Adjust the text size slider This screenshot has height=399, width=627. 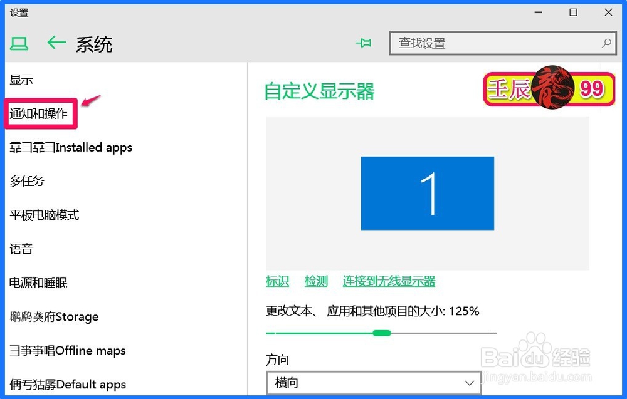[382, 334]
